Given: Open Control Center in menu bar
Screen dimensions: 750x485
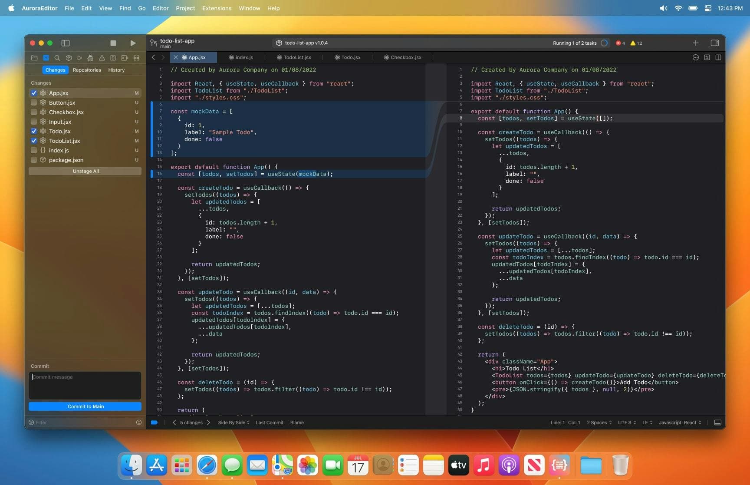Looking at the screenshot, I should click(708, 8).
